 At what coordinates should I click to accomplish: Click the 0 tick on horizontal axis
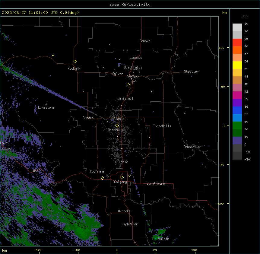[x=116, y=250]
